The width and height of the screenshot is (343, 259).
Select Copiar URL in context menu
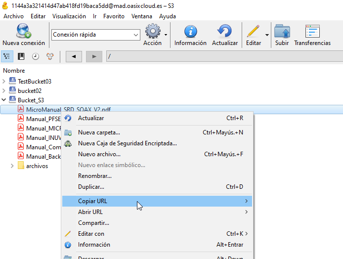point(92,201)
